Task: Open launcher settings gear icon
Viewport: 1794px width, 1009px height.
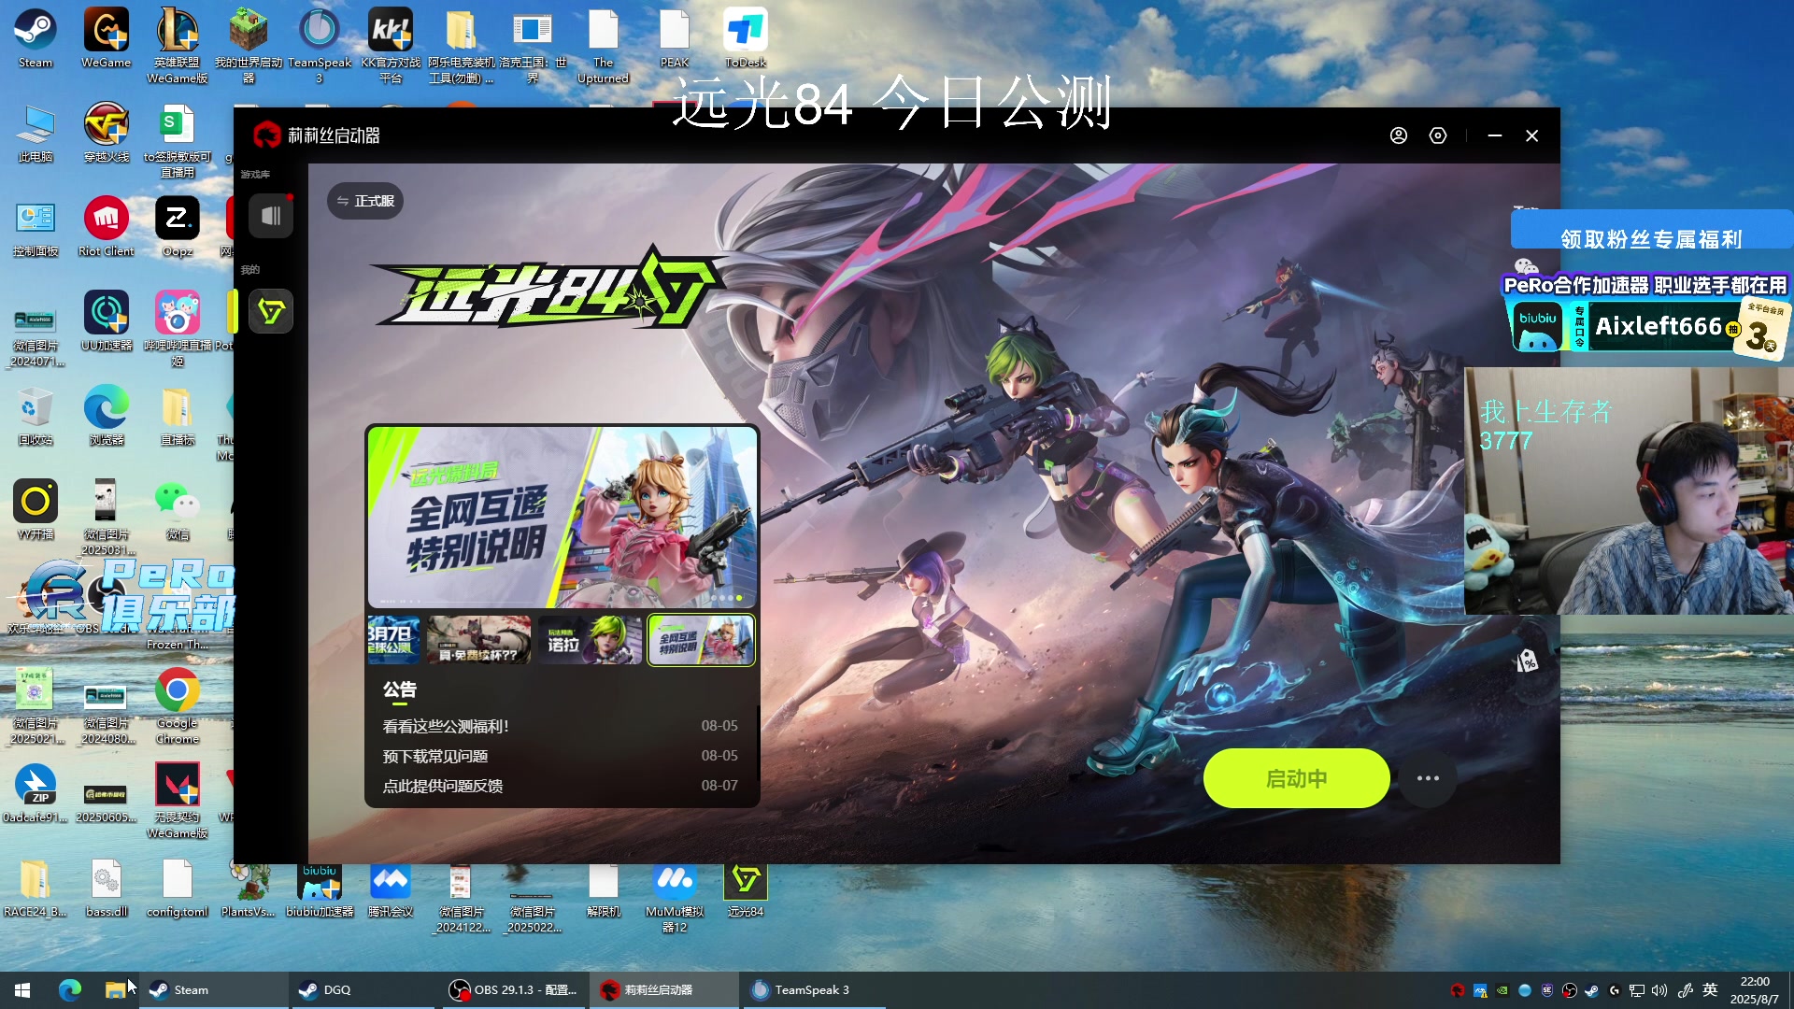Action: (x=1438, y=135)
